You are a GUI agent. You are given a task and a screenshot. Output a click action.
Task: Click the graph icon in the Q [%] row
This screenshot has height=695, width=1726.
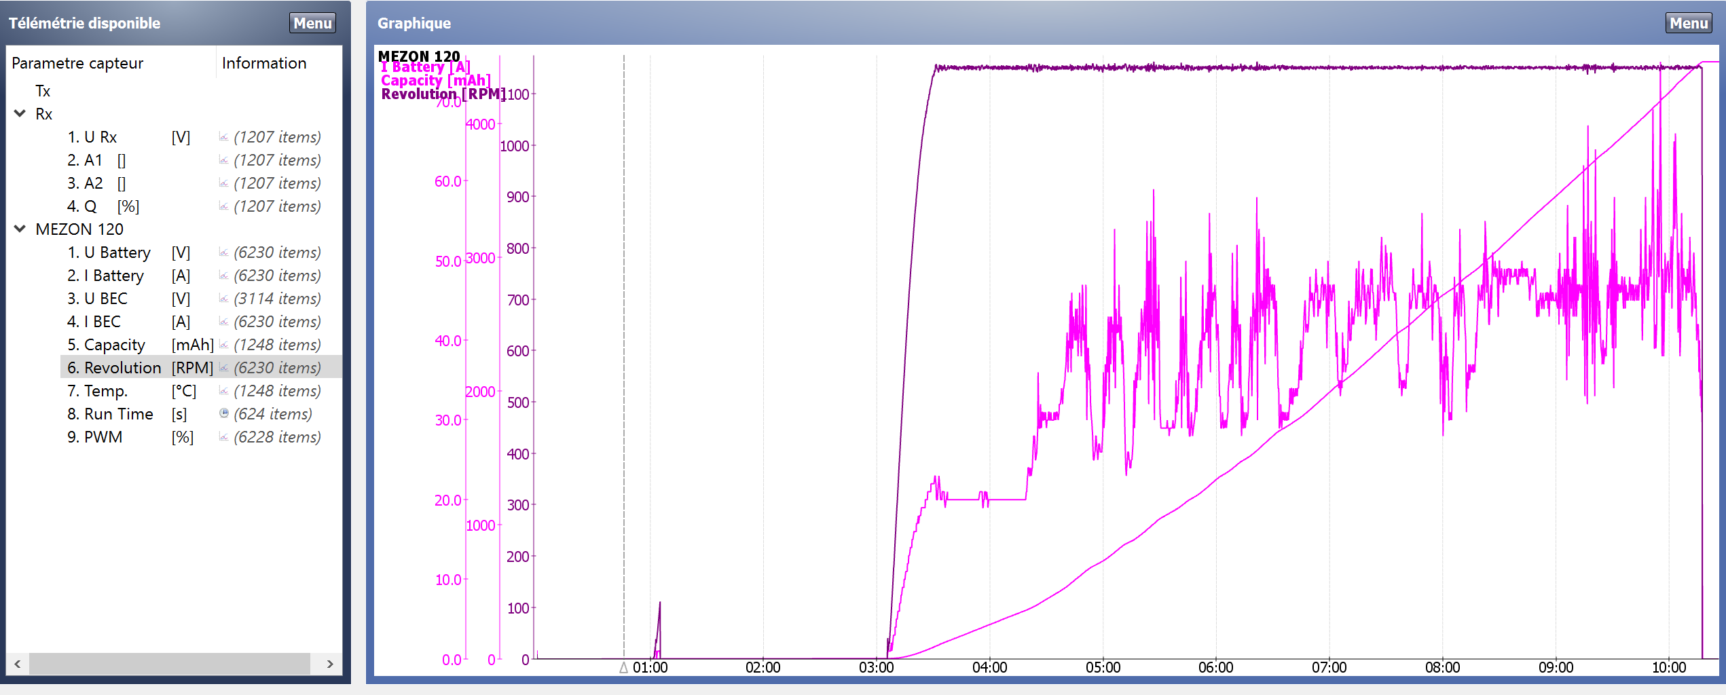pyautogui.click(x=223, y=206)
